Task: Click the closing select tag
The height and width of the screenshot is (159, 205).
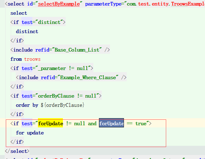Action: pos(17,151)
